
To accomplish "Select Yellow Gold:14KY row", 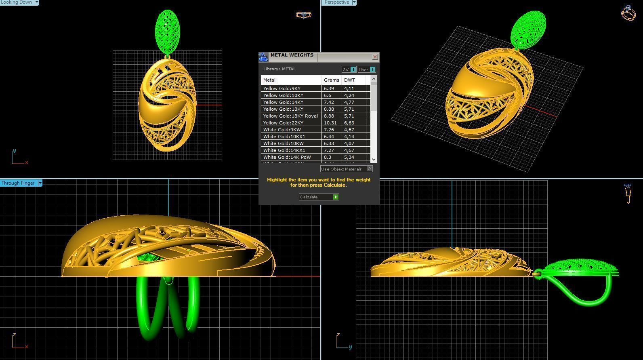I will 315,102.
